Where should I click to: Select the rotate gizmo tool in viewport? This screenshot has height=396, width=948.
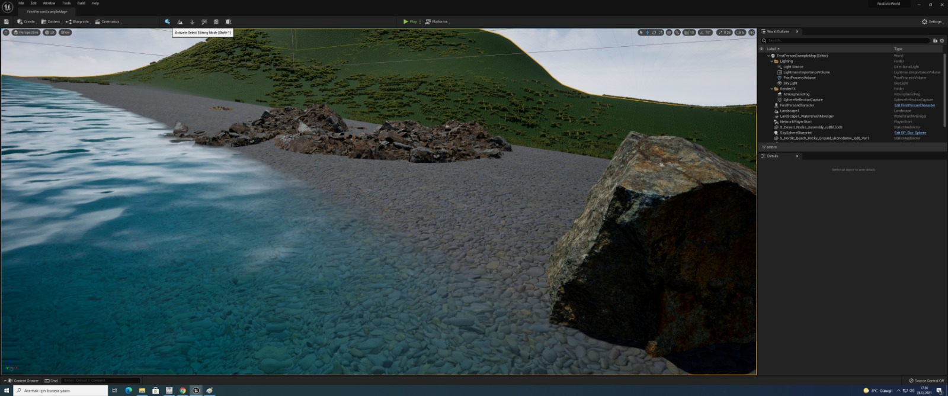(654, 33)
